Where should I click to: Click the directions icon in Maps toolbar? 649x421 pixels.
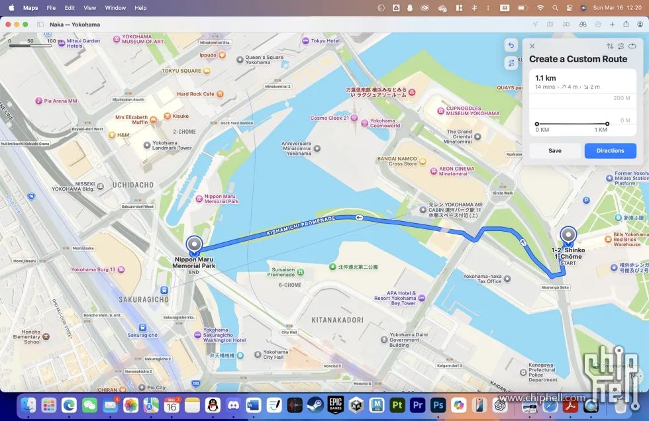pos(598,24)
